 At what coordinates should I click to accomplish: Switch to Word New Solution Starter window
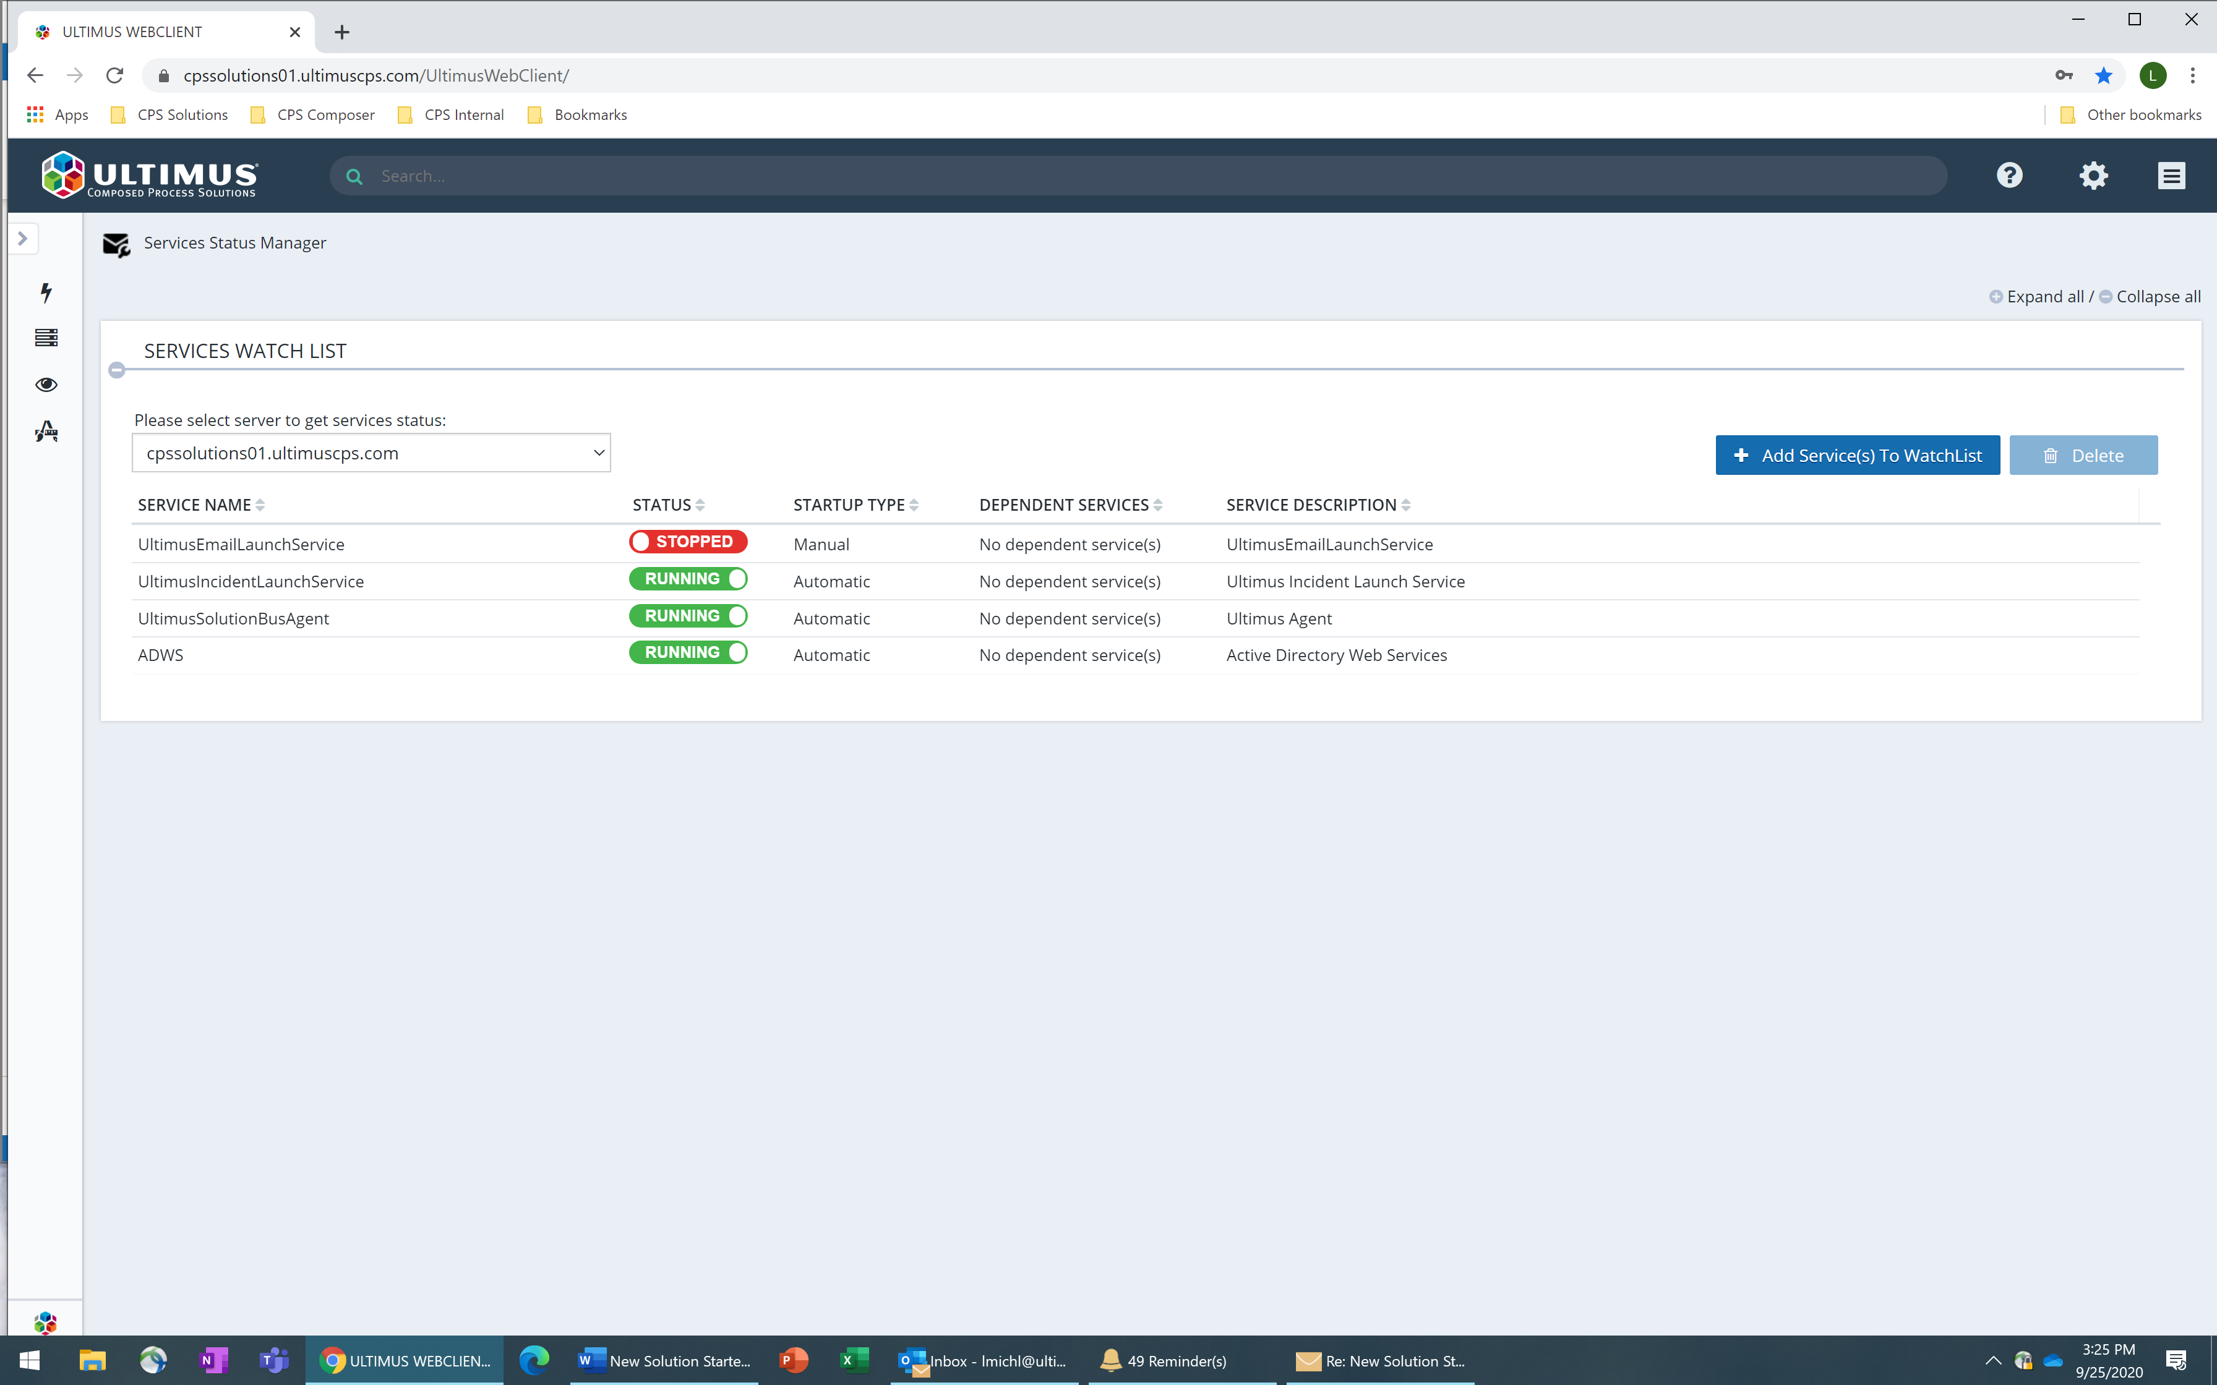(664, 1360)
